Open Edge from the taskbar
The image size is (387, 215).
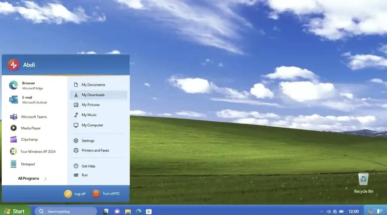[x=139, y=211]
